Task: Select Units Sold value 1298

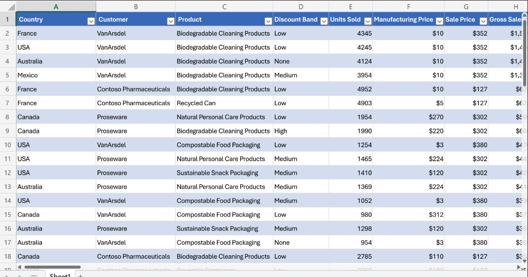Action: 350,229
